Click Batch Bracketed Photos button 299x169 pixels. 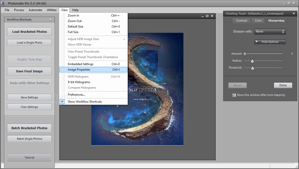[x=29, y=128]
